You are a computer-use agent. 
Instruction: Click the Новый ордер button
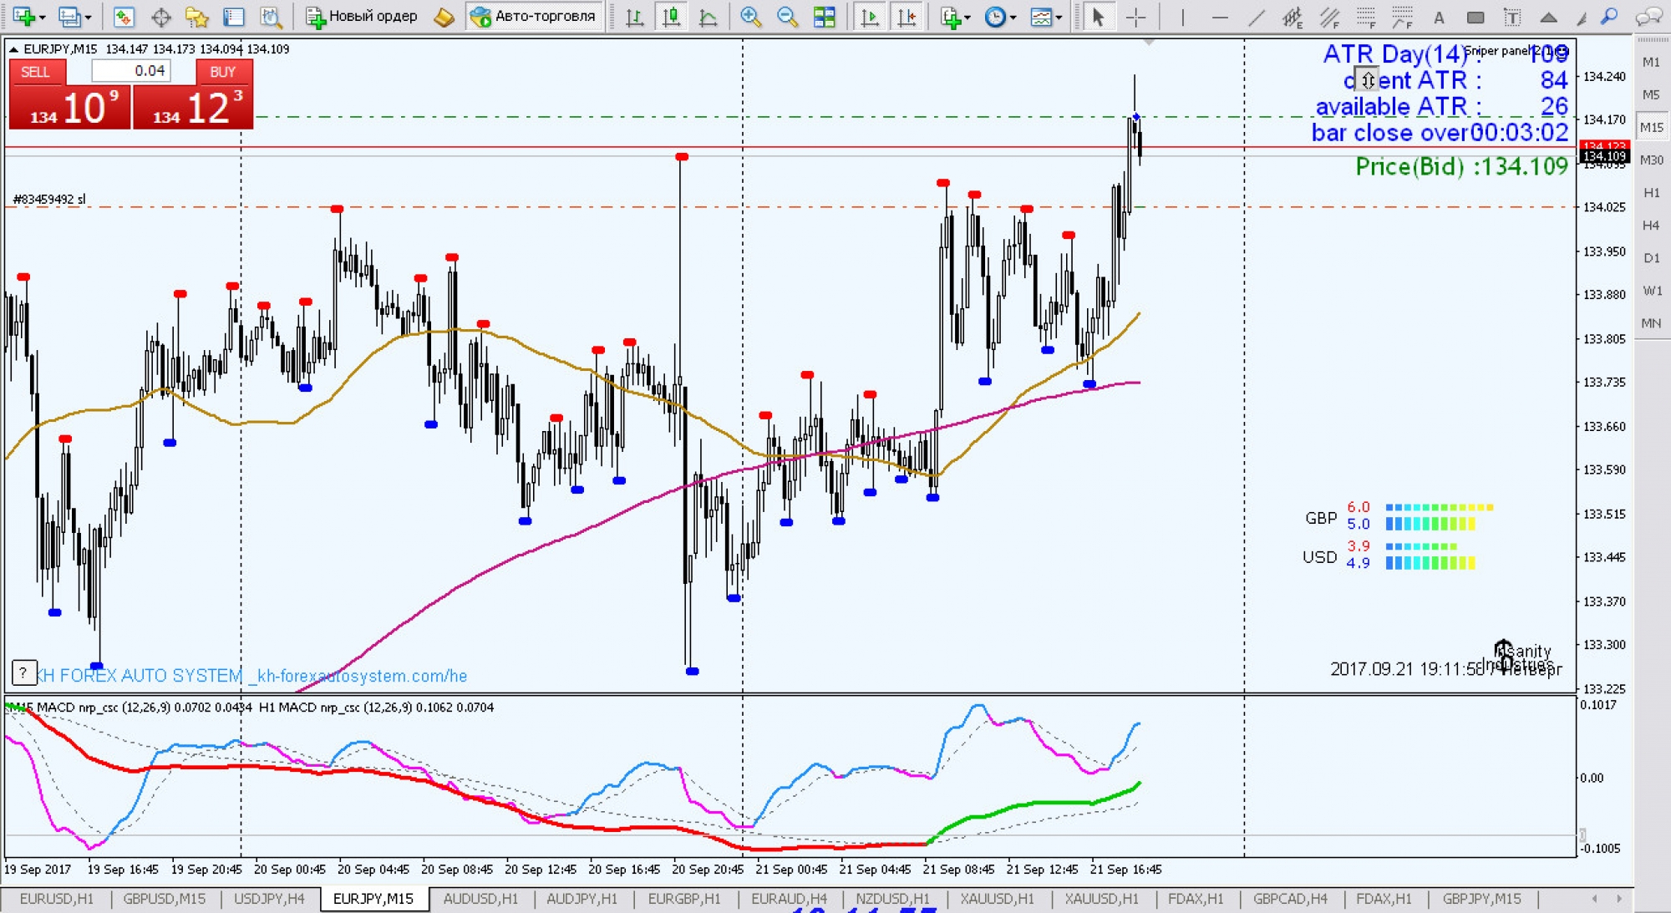point(362,16)
